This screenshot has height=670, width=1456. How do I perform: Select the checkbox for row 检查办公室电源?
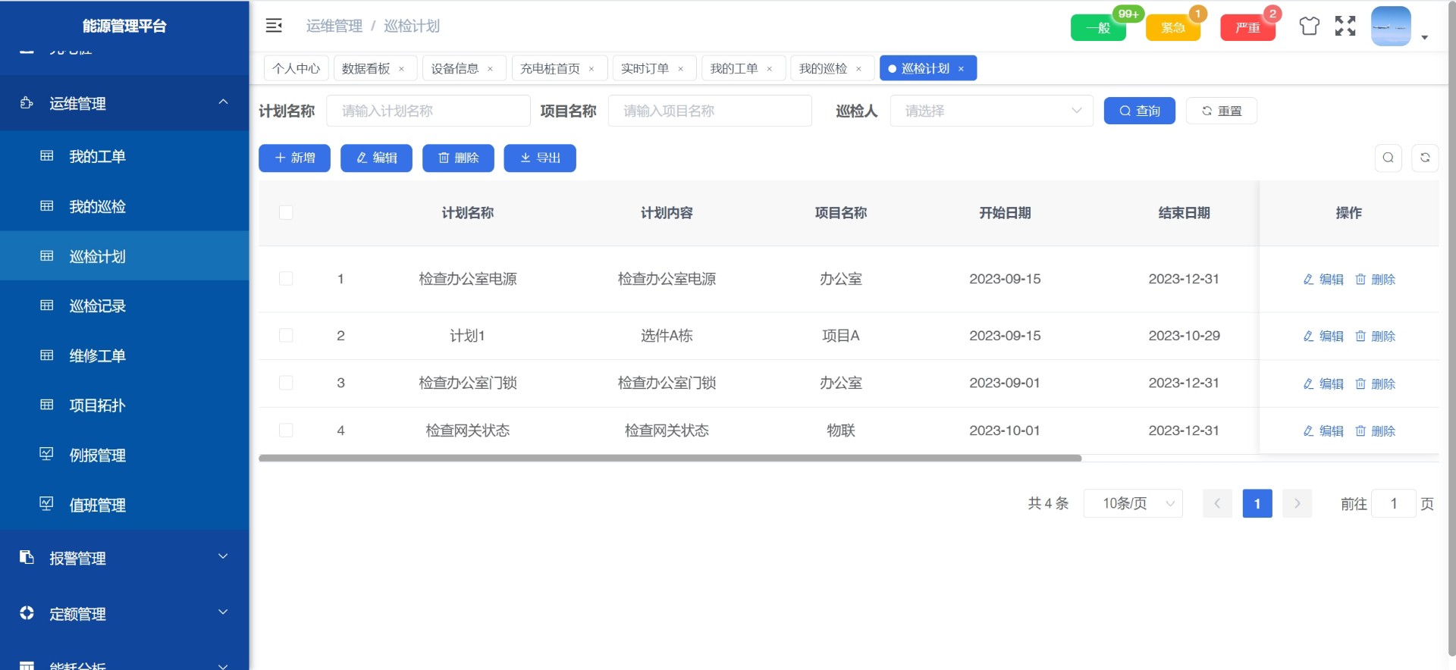pos(286,279)
